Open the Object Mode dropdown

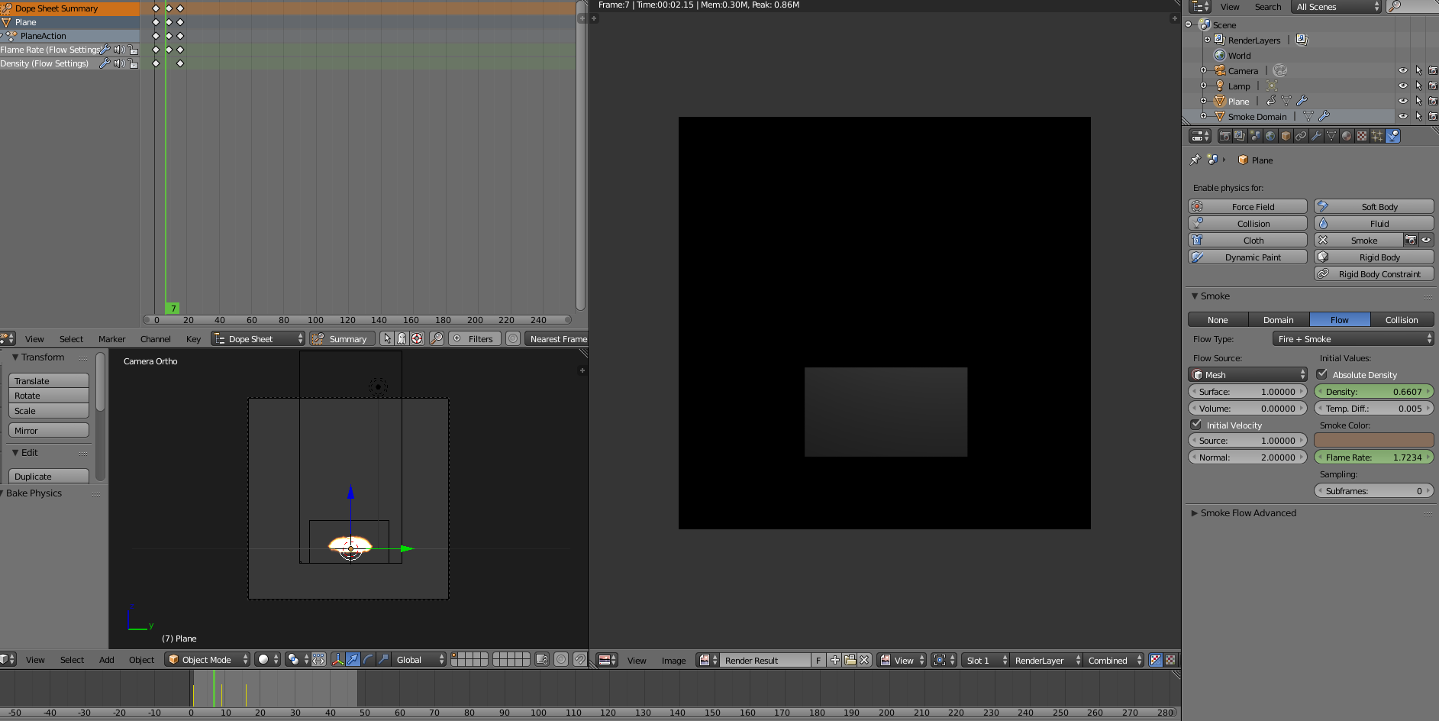[208, 659]
